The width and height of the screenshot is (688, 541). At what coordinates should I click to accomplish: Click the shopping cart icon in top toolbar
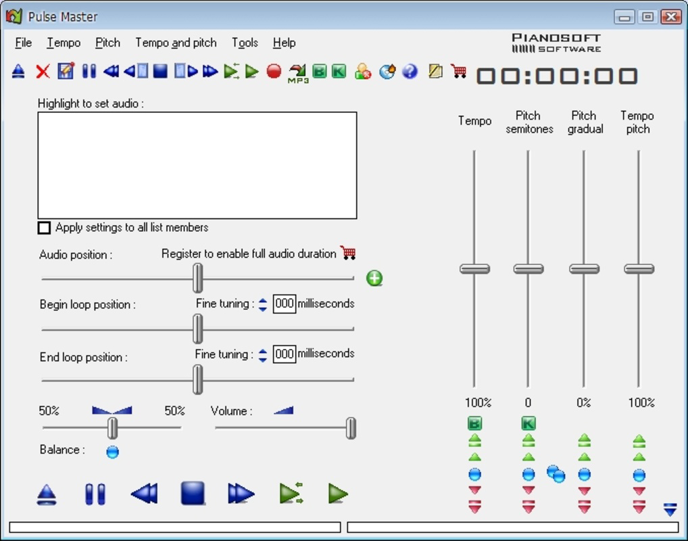pos(458,71)
